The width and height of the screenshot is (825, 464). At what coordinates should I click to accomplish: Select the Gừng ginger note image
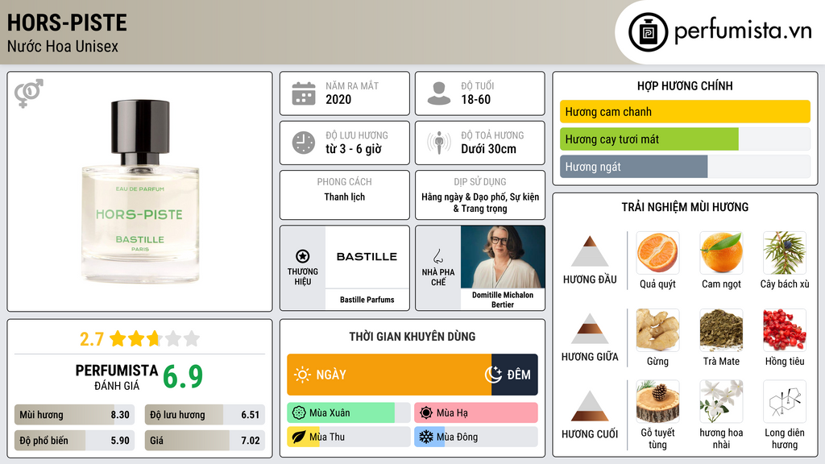pos(657,329)
